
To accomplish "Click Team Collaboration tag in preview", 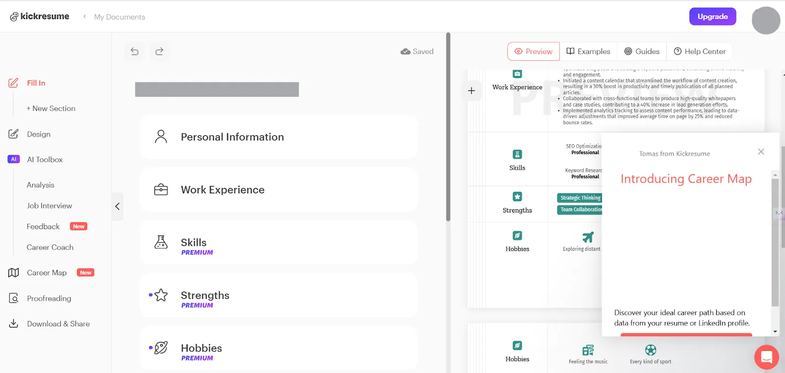I will pos(579,210).
